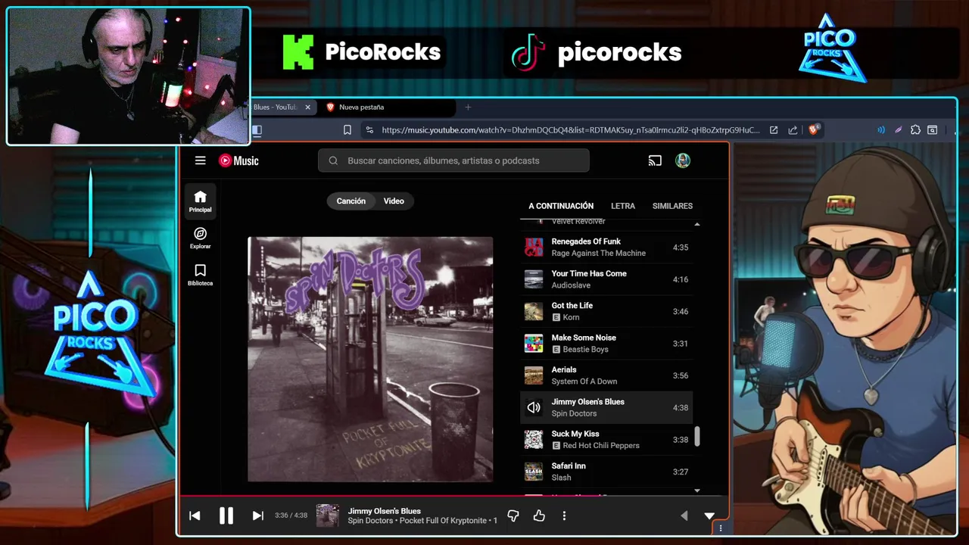Image resolution: width=969 pixels, height=545 pixels.
Task: Open site settings icon in address bar
Action: [369, 130]
